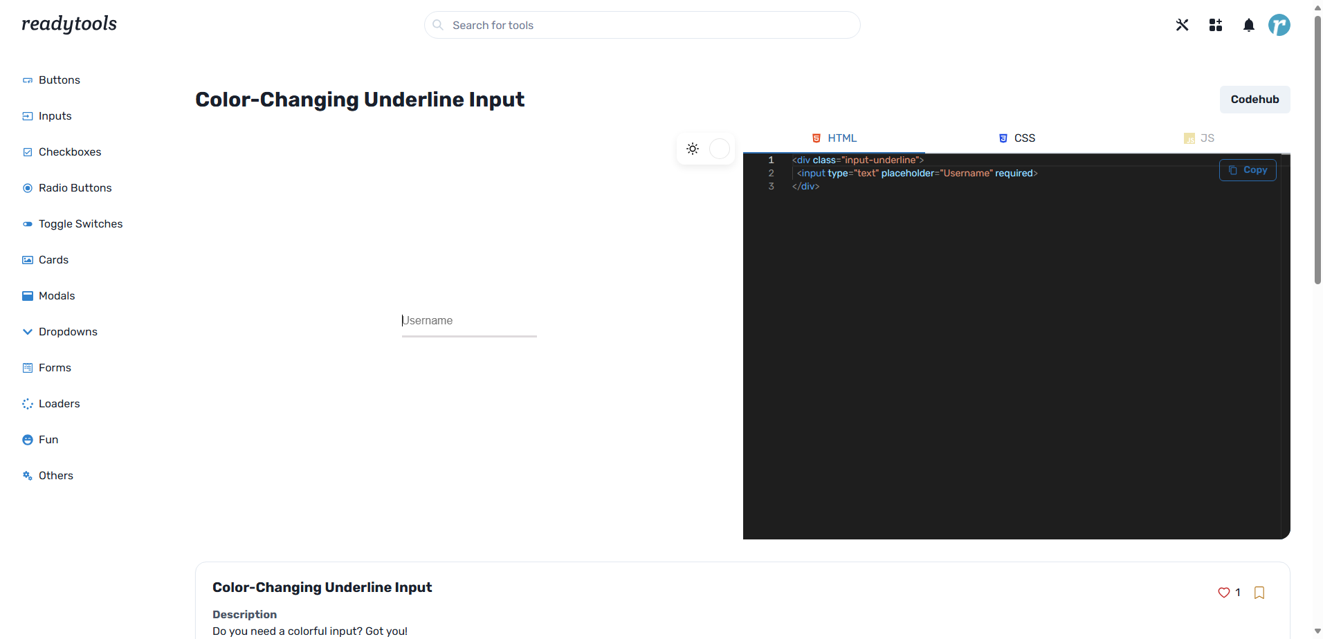Click the closing </div> code line

click(x=805, y=187)
